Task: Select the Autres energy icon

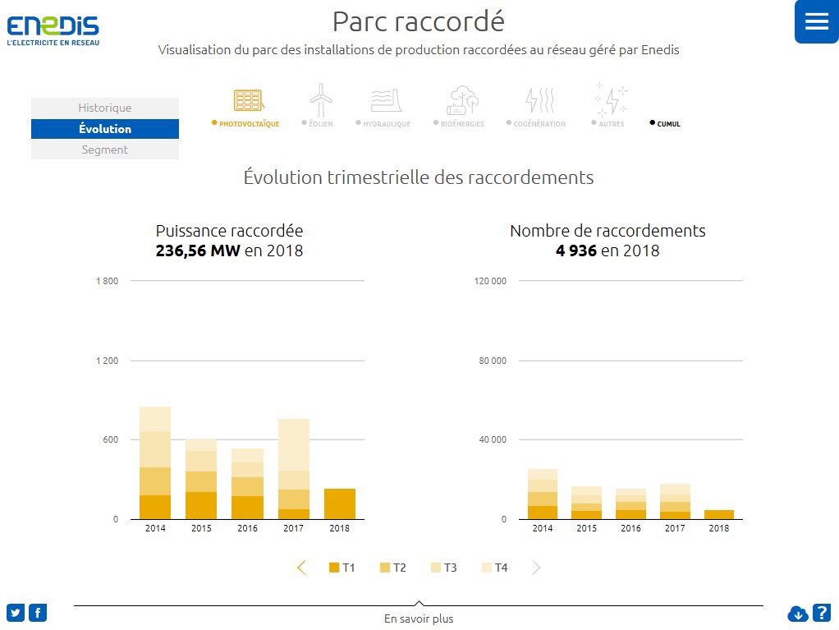Action: (x=611, y=100)
